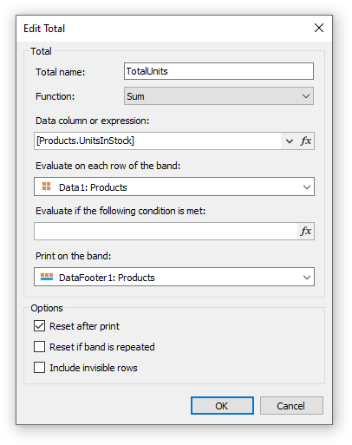Enable Reset if band is repeated
Screen dimensions: 352x445
pyautogui.click(x=39, y=347)
